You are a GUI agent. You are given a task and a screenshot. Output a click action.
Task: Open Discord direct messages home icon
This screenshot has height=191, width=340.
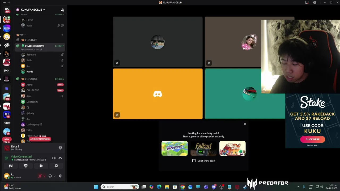(x=7, y=10)
